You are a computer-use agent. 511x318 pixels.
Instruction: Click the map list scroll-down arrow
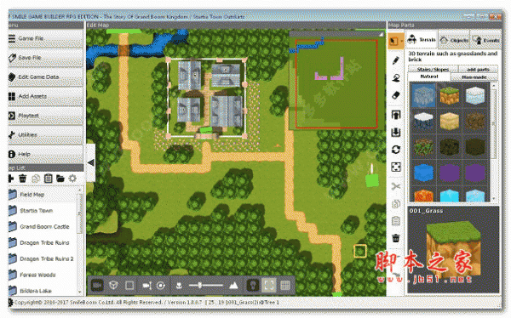click(80, 292)
